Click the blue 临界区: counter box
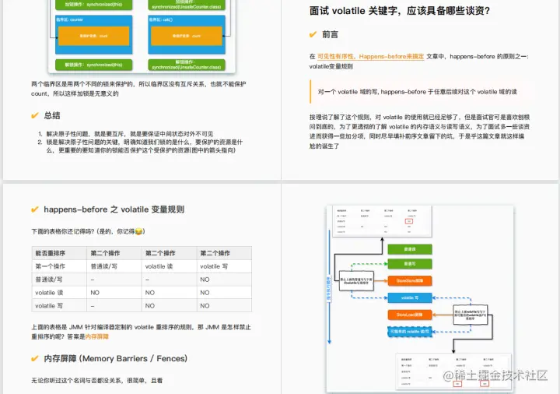The width and height of the screenshot is (560, 394). [93, 34]
